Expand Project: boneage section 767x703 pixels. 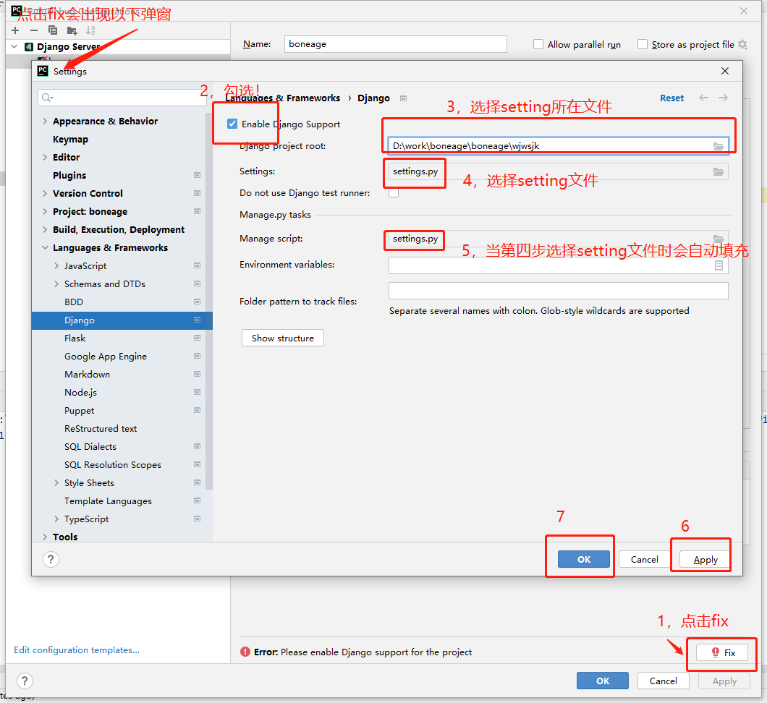(45, 211)
